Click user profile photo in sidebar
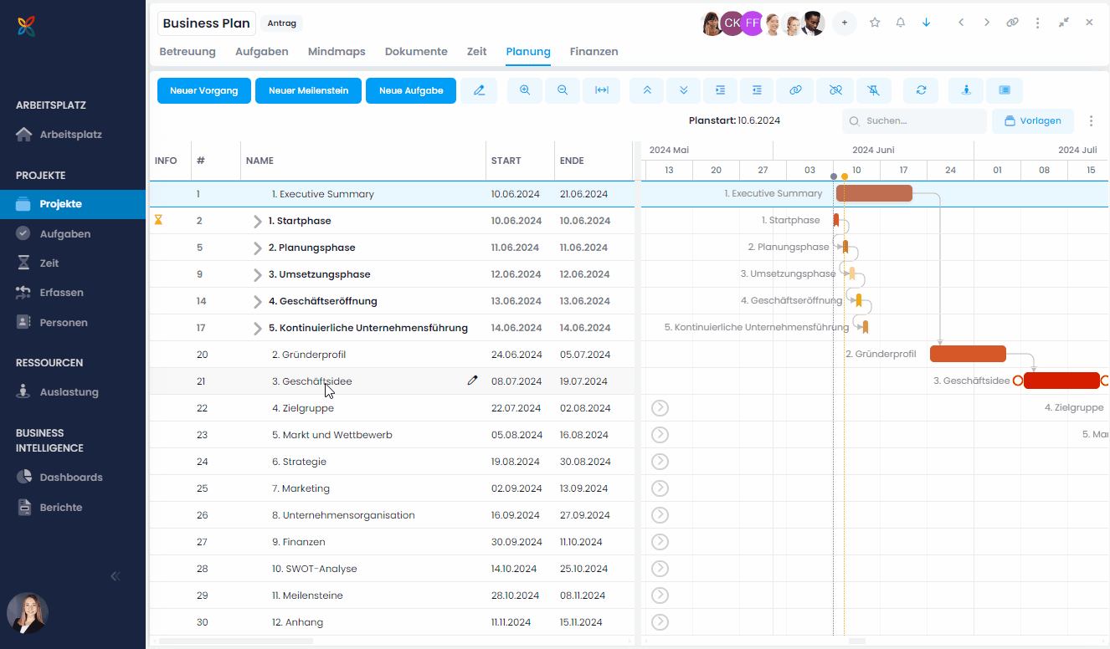Image resolution: width=1110 pixels, height=649 pixels. [x=28, y=614]
